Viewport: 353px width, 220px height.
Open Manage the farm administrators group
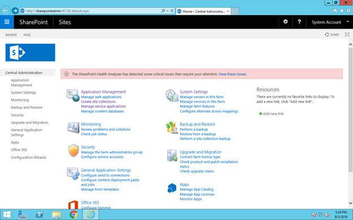(x=112, y=152)
